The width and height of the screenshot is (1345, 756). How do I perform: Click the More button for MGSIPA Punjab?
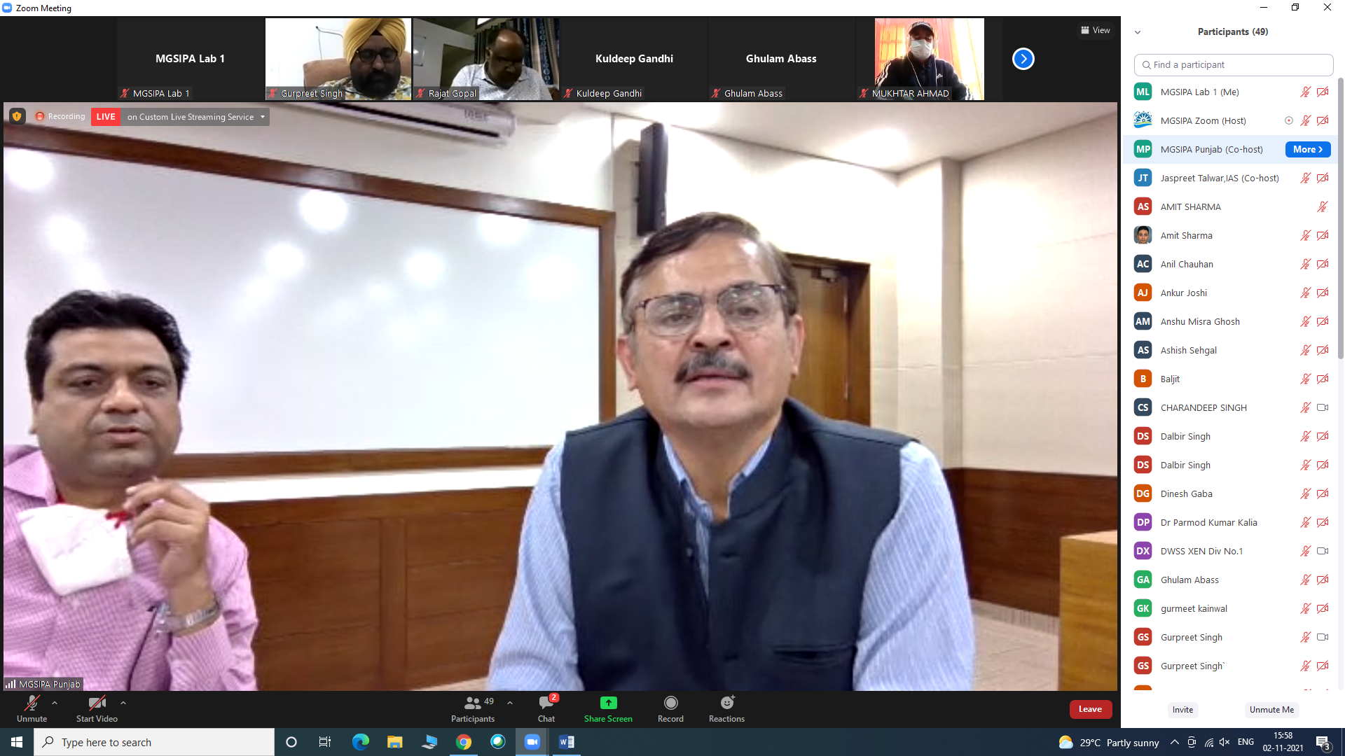tap(1307, 149)
